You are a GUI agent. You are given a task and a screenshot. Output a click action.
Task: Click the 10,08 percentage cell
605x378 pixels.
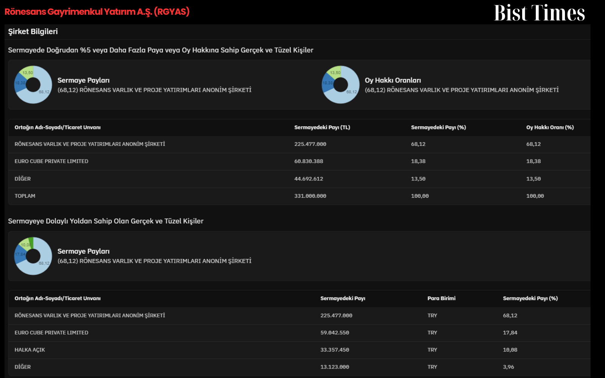coord(510,350)
